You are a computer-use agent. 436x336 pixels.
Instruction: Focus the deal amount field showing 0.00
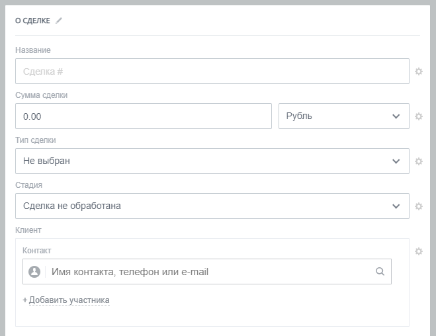[x=143, y=116]
